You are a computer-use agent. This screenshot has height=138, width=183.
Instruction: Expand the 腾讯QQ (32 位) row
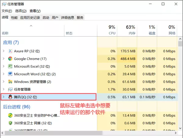click(4, 97)
